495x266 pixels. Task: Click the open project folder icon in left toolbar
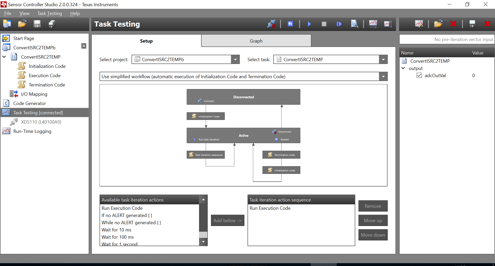click(22, 24)
